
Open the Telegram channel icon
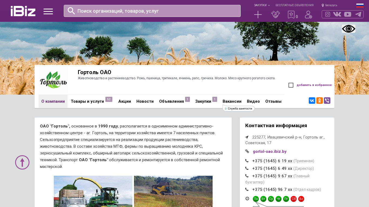point(358,14)
